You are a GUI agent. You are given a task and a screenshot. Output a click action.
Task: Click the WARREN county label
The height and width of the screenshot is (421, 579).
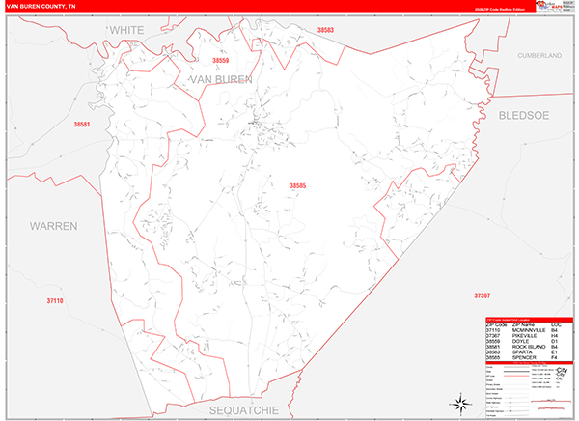click(x=53, y=226)
